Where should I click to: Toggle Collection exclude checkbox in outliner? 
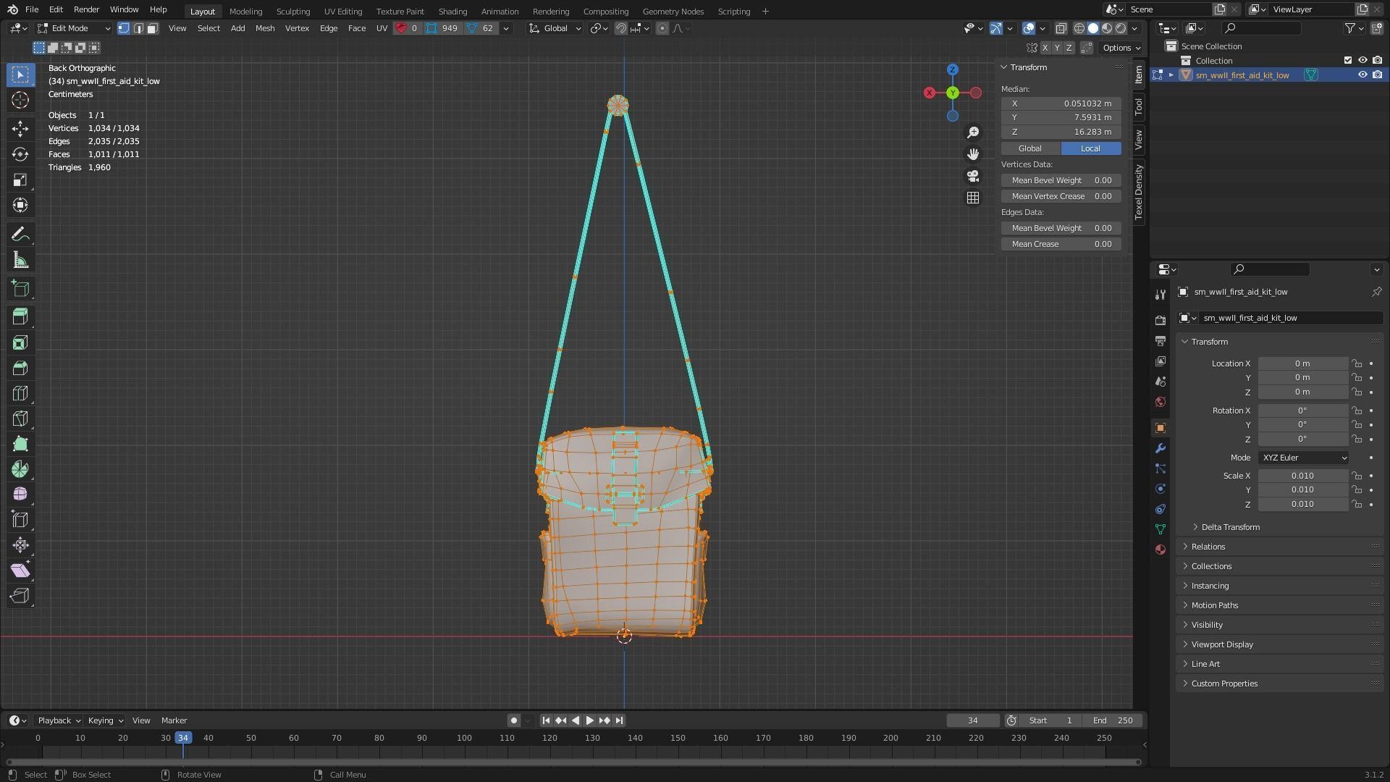point(1347,60)
